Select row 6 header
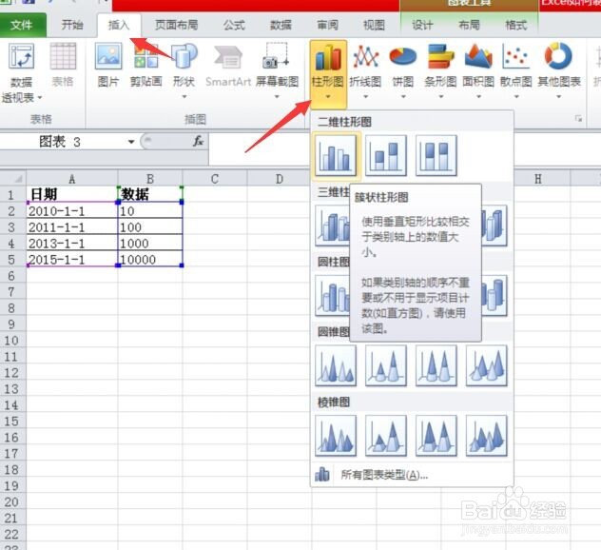The image size is (601, 550). (x=12, y=276)
